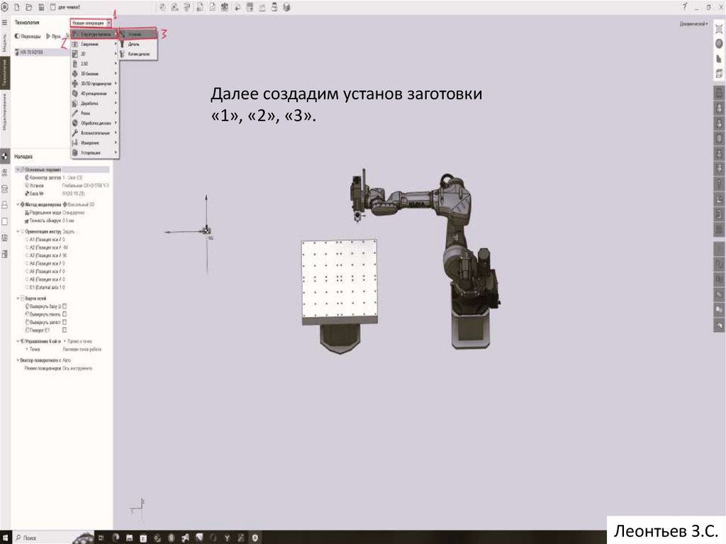Toggle the Вывернуть локоть checkbox
The width and height of the screenshot is (726, 544).
pos(65,314)
